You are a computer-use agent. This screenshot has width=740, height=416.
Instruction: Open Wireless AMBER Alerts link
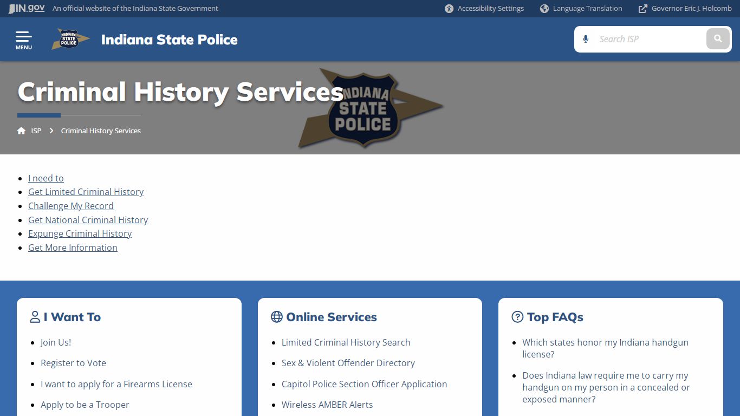click(x=327, y=405)
